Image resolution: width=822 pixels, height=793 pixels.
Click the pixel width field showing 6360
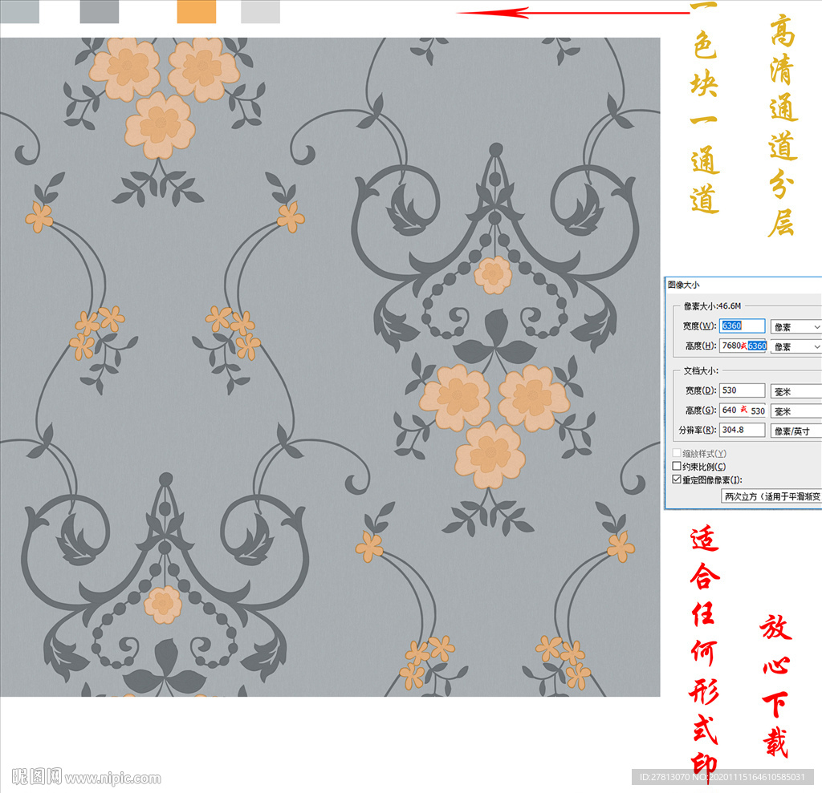(x=742, y=326)
